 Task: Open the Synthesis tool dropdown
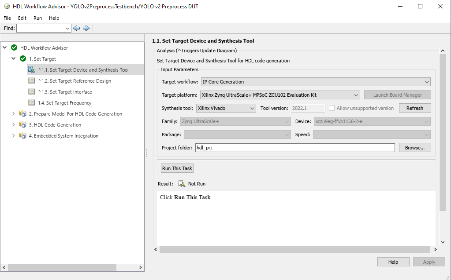tap(226, 108)
